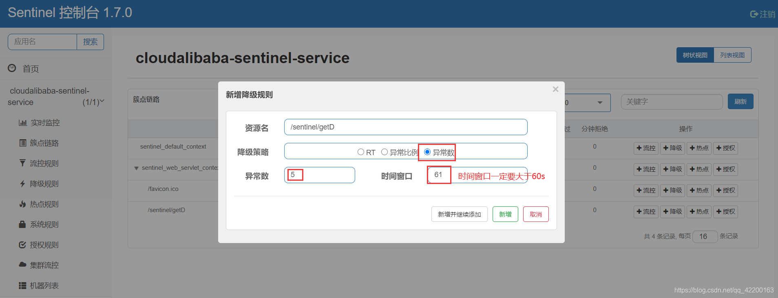Image resolution: width=778 pixels, height=298 pixels.
Task: Click the page size field showing 16
Action: (x=705, y=237)
